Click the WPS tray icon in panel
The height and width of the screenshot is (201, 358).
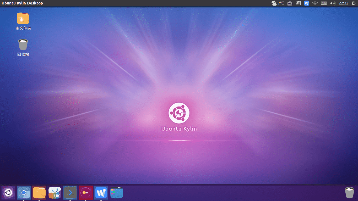coord(307,3)
